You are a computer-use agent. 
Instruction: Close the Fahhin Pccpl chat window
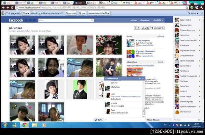tap(143, 79)
